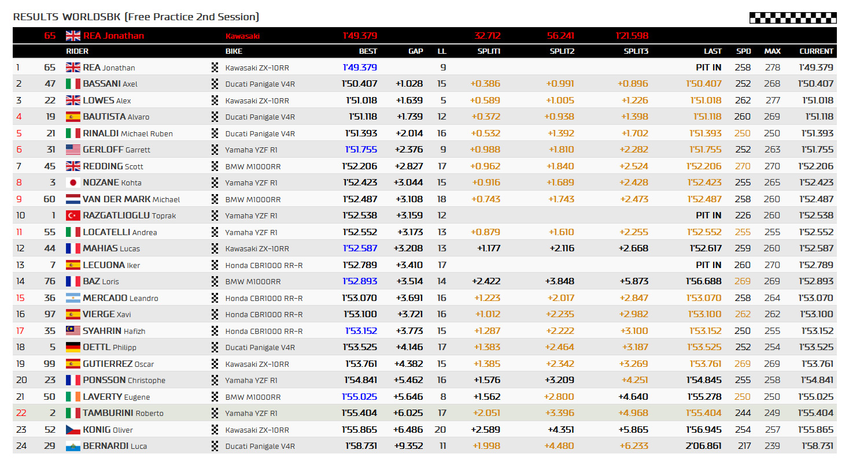
Task: Click the German flag next to OETTL Philipp
Action: 73,347
